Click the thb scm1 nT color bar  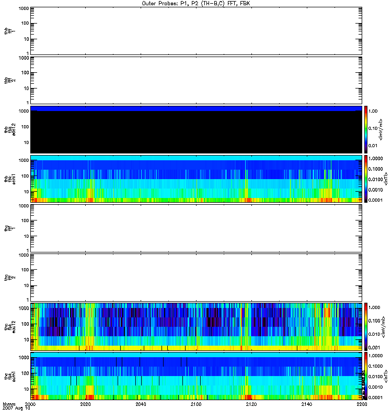pos(366,179)
